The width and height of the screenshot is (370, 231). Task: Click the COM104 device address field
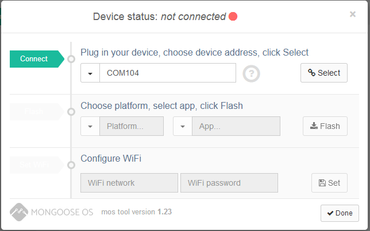[x=167, y=73]
